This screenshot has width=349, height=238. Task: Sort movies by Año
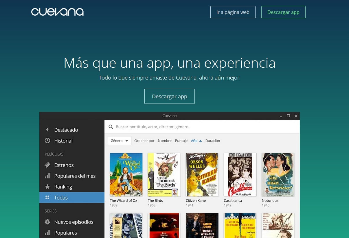click(x=194, y=141)
